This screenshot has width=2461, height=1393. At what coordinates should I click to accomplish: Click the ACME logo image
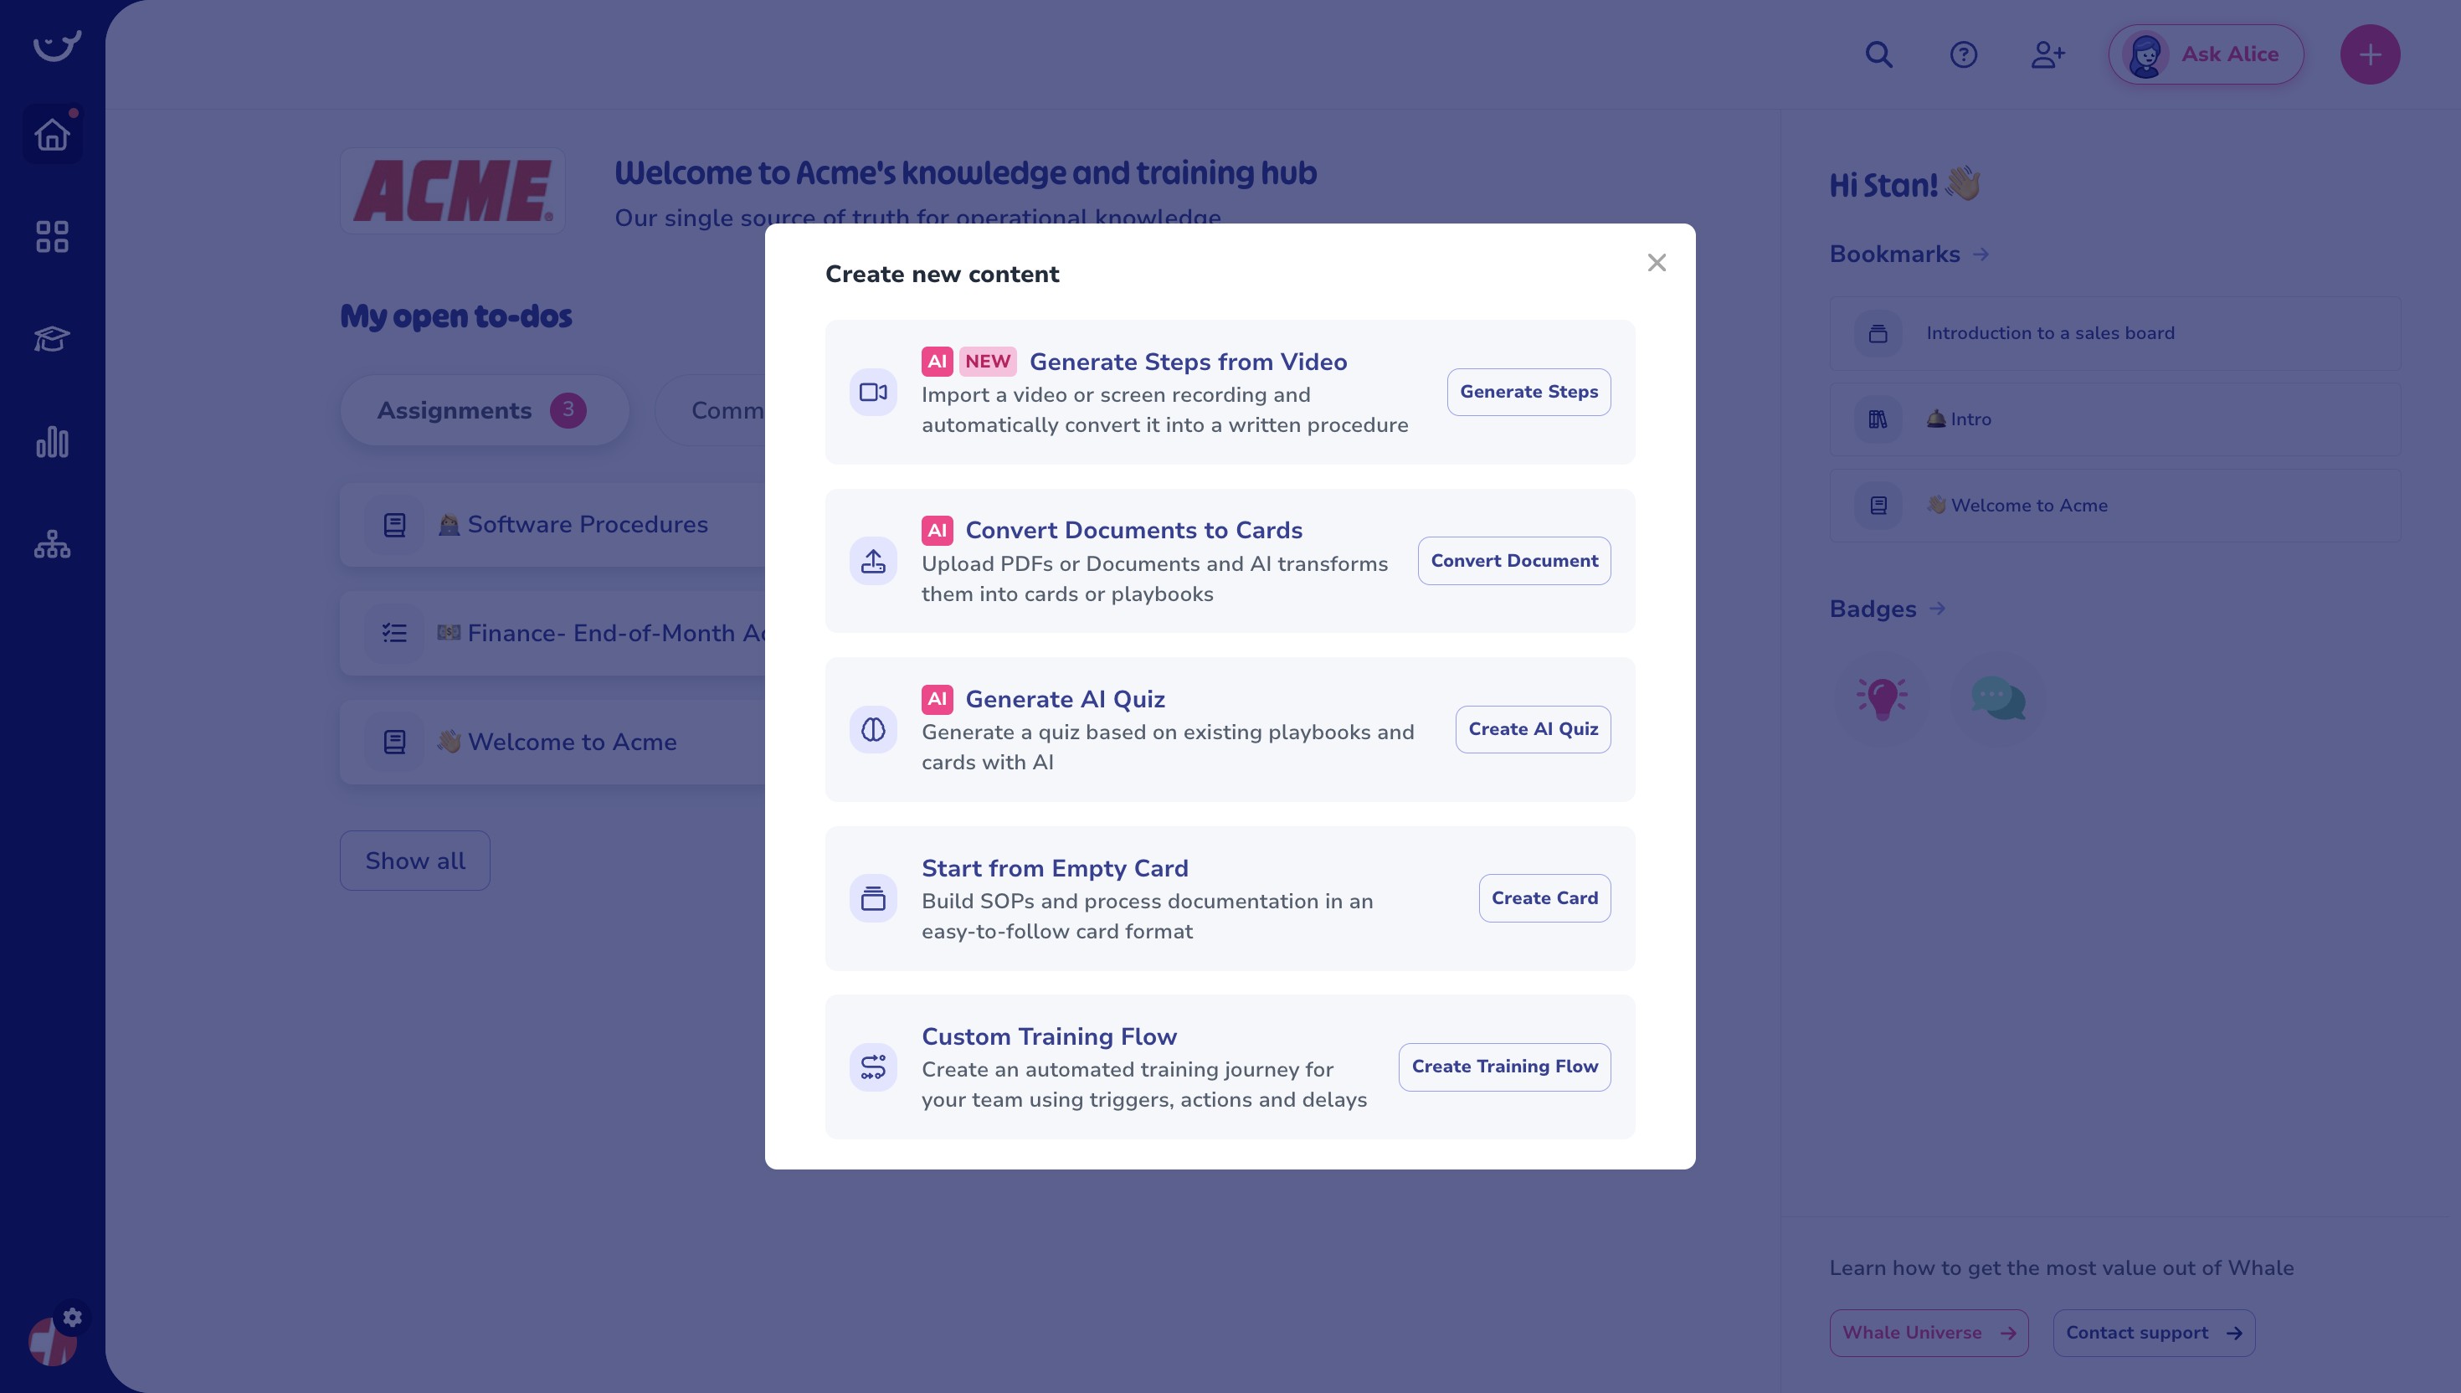tap(452, 192)
